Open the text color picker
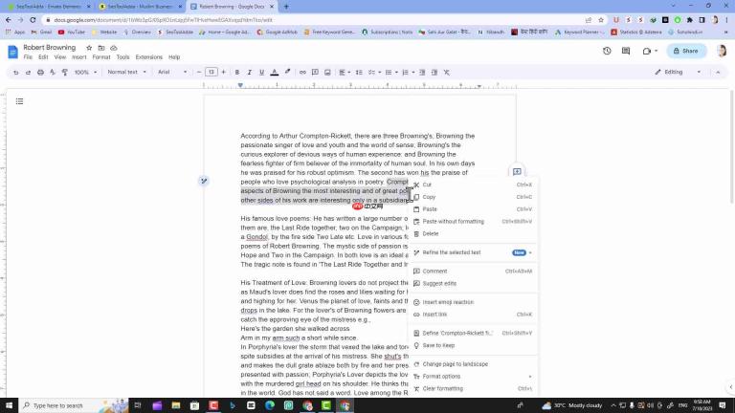Image resolution: width=735 pixels, height=413 pixels. pos(275,72)
